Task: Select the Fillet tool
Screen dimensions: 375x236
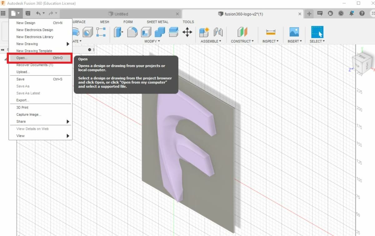Action: point(132,32)
